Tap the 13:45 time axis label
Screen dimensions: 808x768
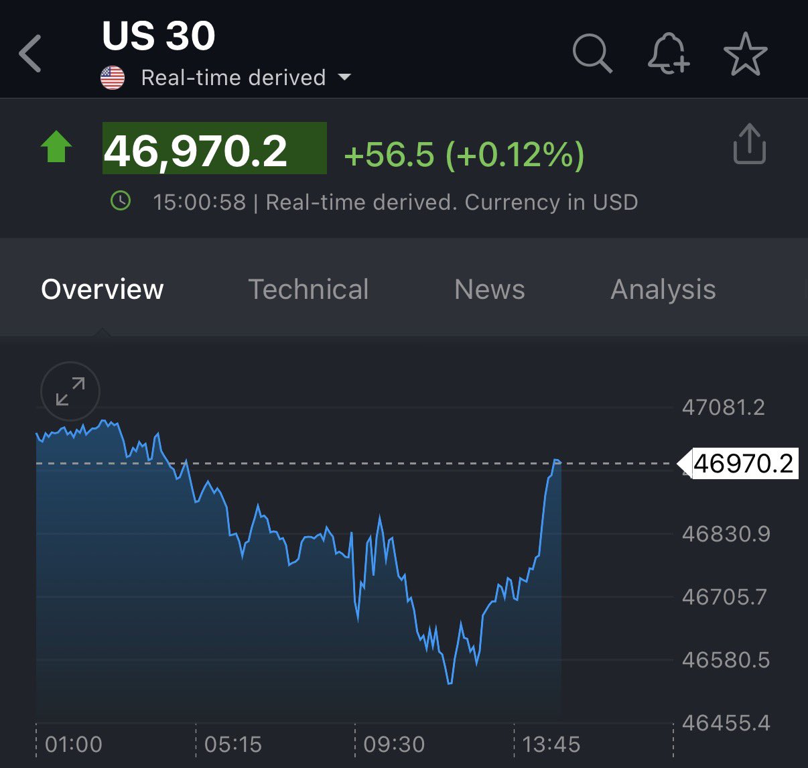click(x=551, y=744)
